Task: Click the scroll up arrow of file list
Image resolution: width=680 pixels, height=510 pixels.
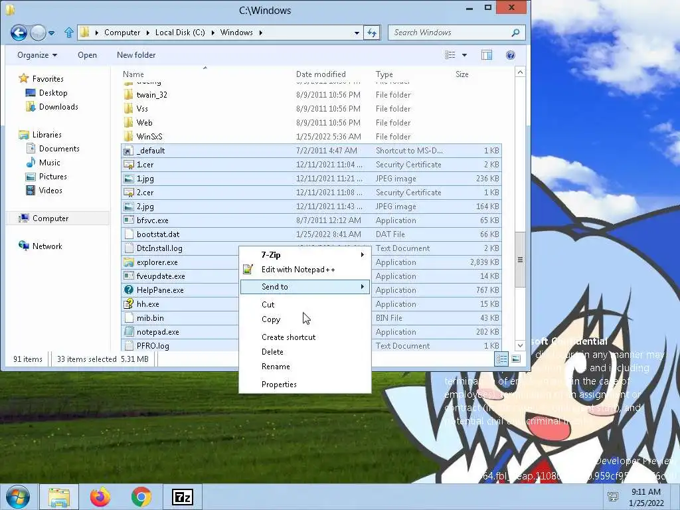Action: tap(520, 72)
